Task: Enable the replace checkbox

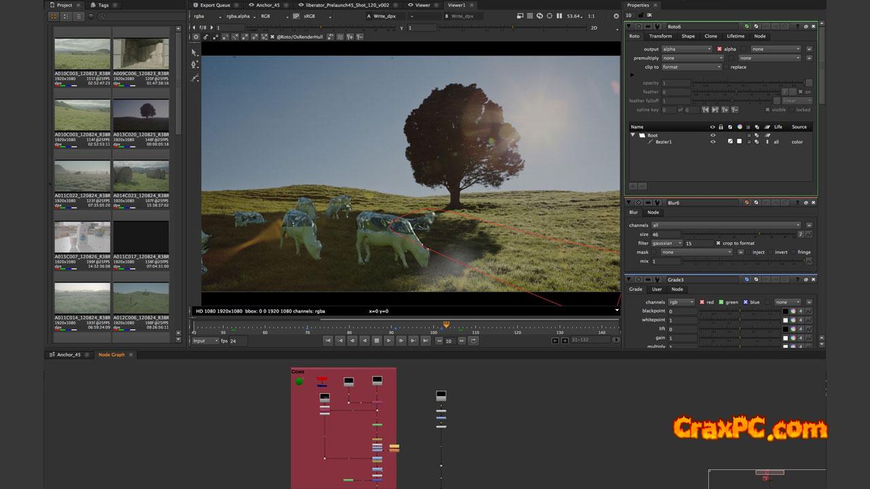Action: coord(726,67)
